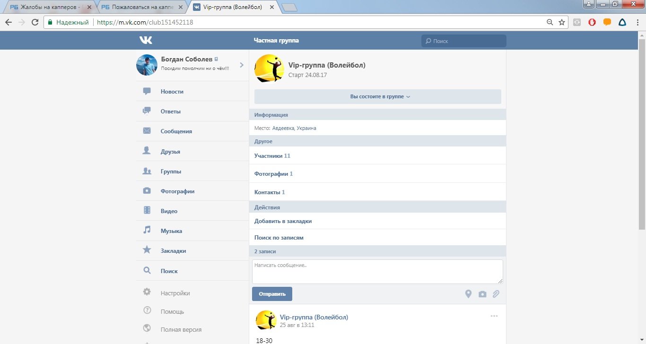Click the Vip-группа volleyball avatar thumbnail
The height and width of the screenshot is (344, 646).
[269, 68]
